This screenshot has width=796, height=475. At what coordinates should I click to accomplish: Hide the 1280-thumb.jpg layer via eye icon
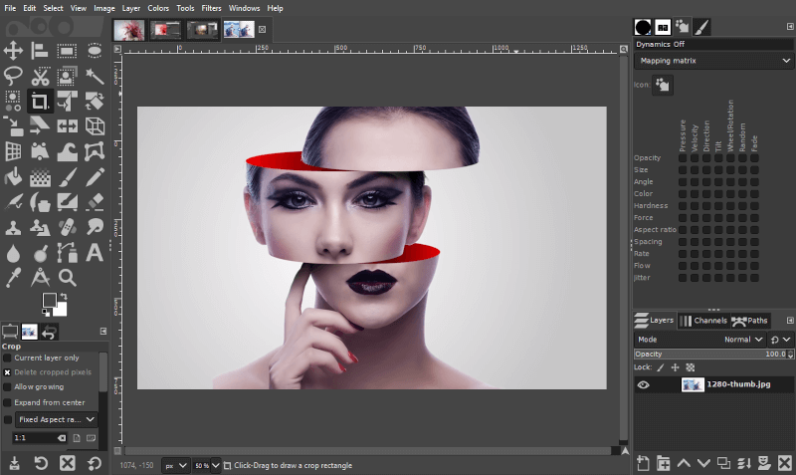643,385
